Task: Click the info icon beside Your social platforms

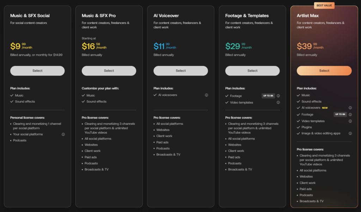Action: 62,134
